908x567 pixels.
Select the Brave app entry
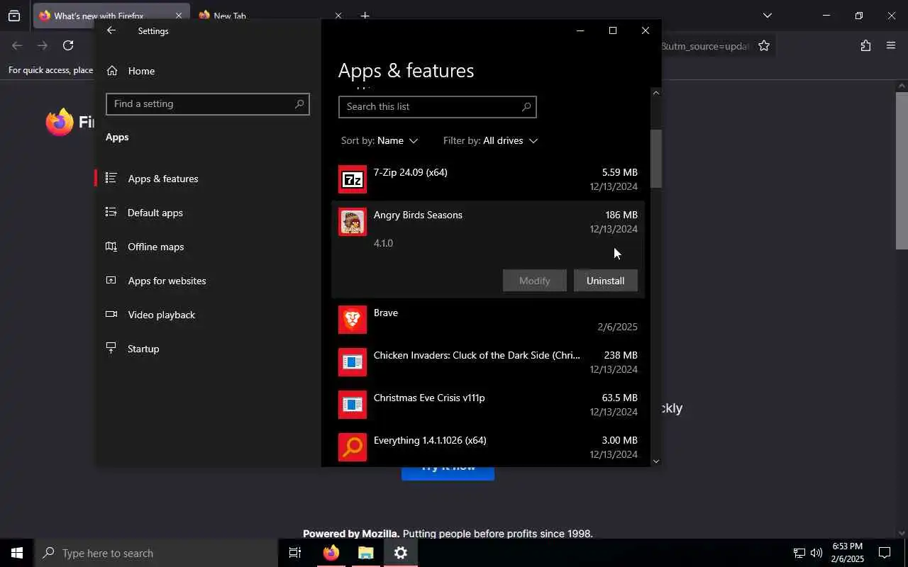(x=487, y=320)
